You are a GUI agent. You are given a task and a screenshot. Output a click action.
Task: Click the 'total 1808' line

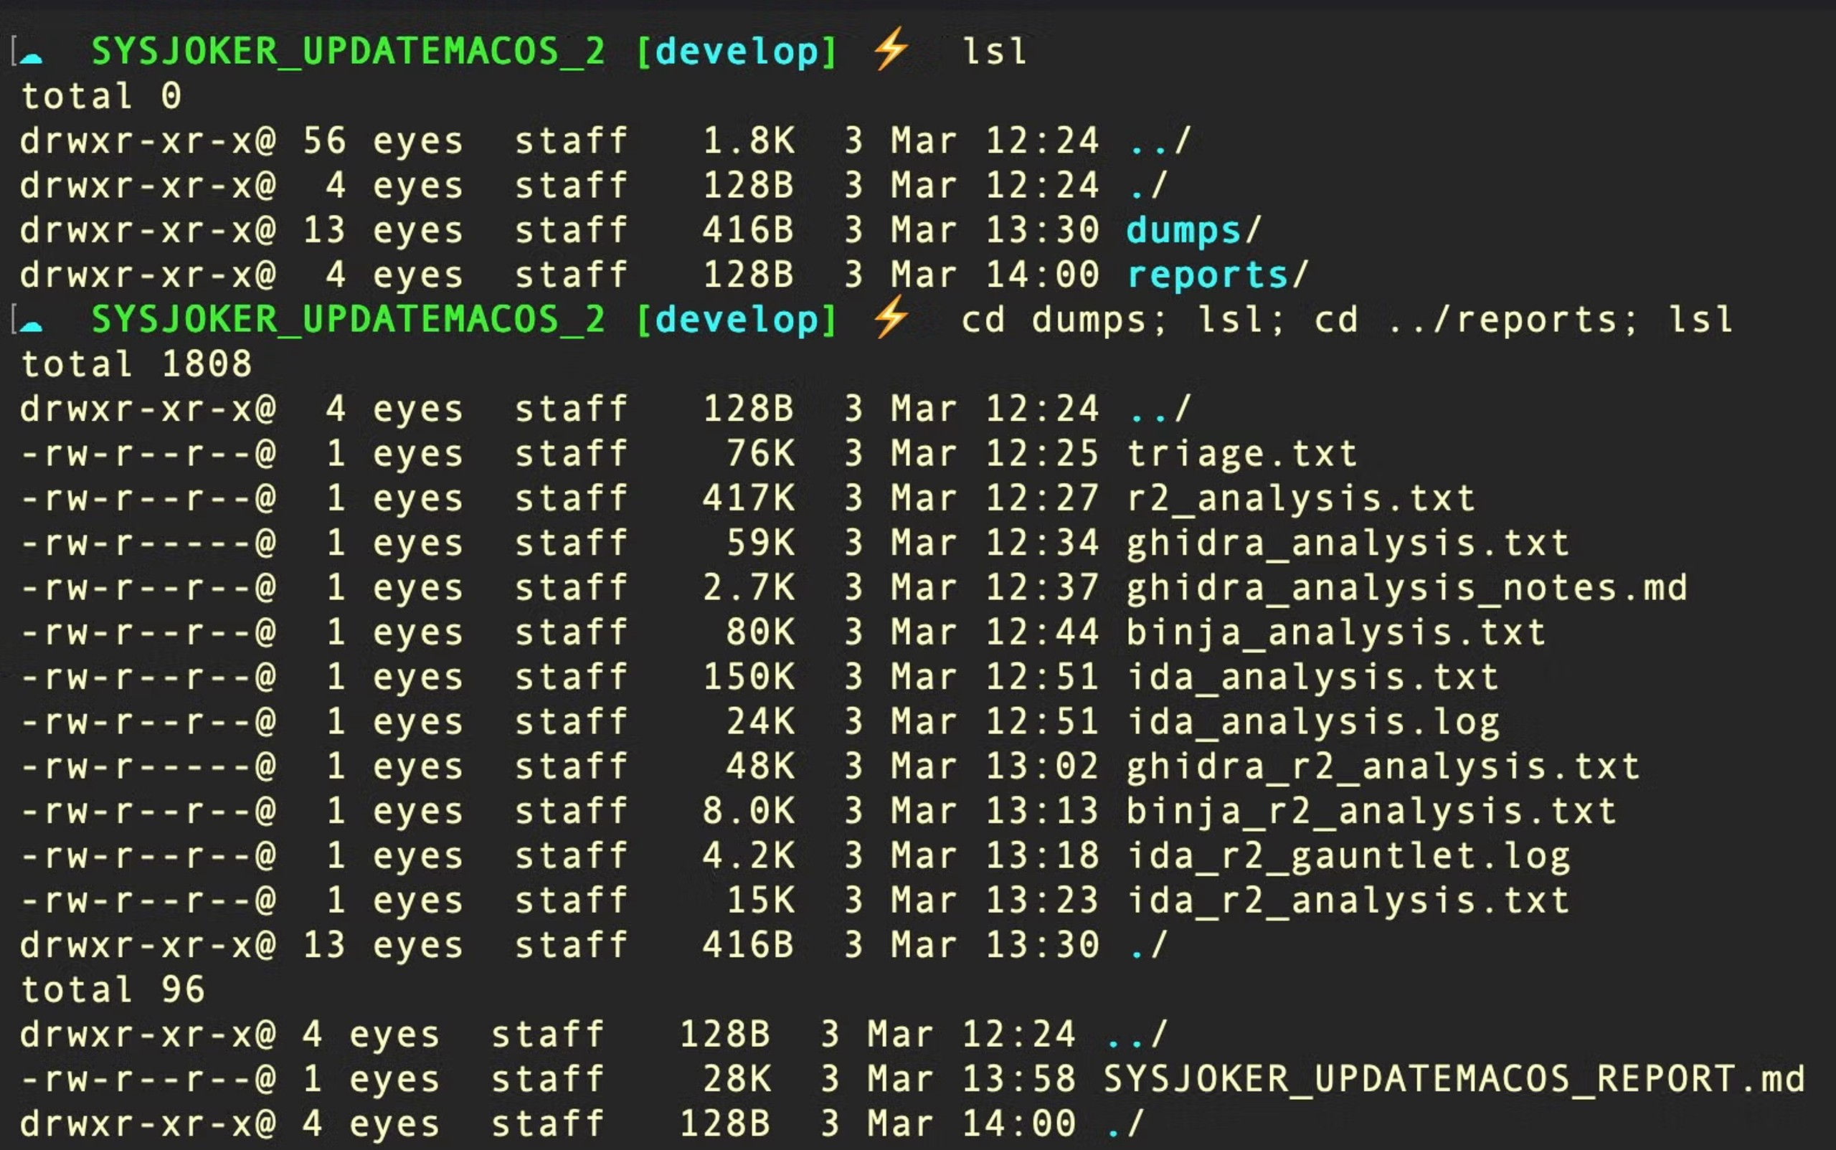pos(136,364)
